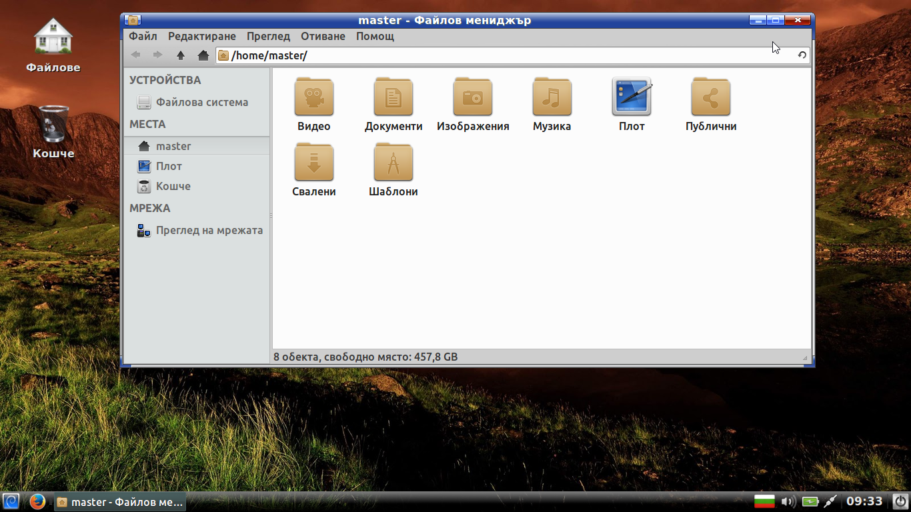
Task: Select the Кошче desktop trash icon
Action: pos(53,132)
